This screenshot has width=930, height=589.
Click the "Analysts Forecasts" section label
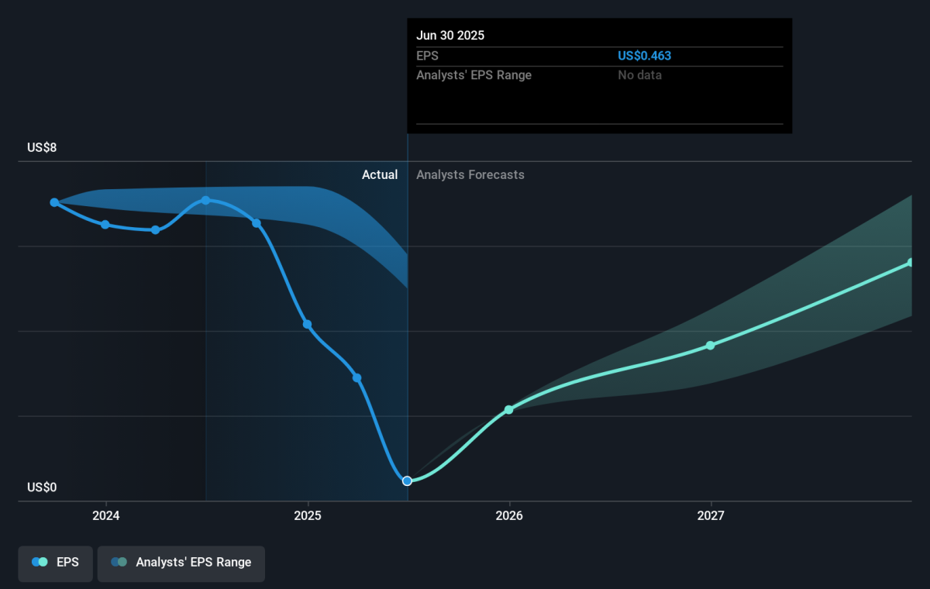(470, 175)
